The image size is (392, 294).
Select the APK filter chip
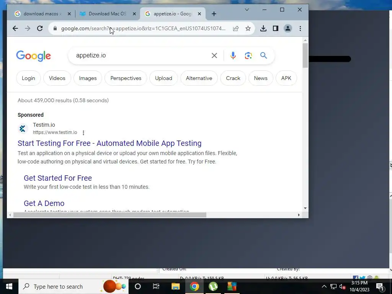pos(286,78)
